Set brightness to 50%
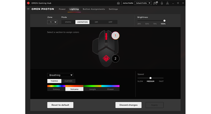The width and height of the screenshot is (211, 114). click(x=147, y=24)
